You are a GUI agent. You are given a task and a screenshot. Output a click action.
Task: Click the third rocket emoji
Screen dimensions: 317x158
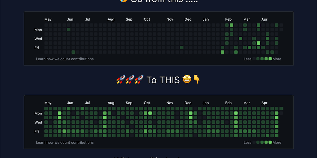pos(139,80)
